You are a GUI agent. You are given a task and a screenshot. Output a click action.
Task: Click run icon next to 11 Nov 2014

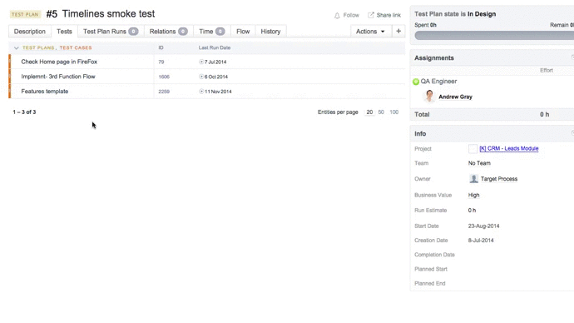[201, 92]
